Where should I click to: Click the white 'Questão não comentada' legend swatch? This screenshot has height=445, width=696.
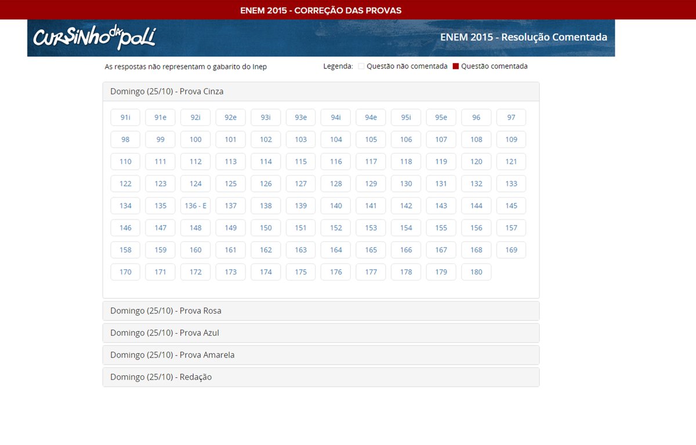pos(361,67)
